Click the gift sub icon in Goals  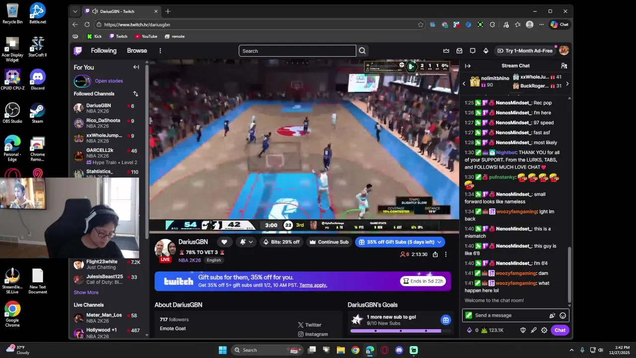[446, 320]
